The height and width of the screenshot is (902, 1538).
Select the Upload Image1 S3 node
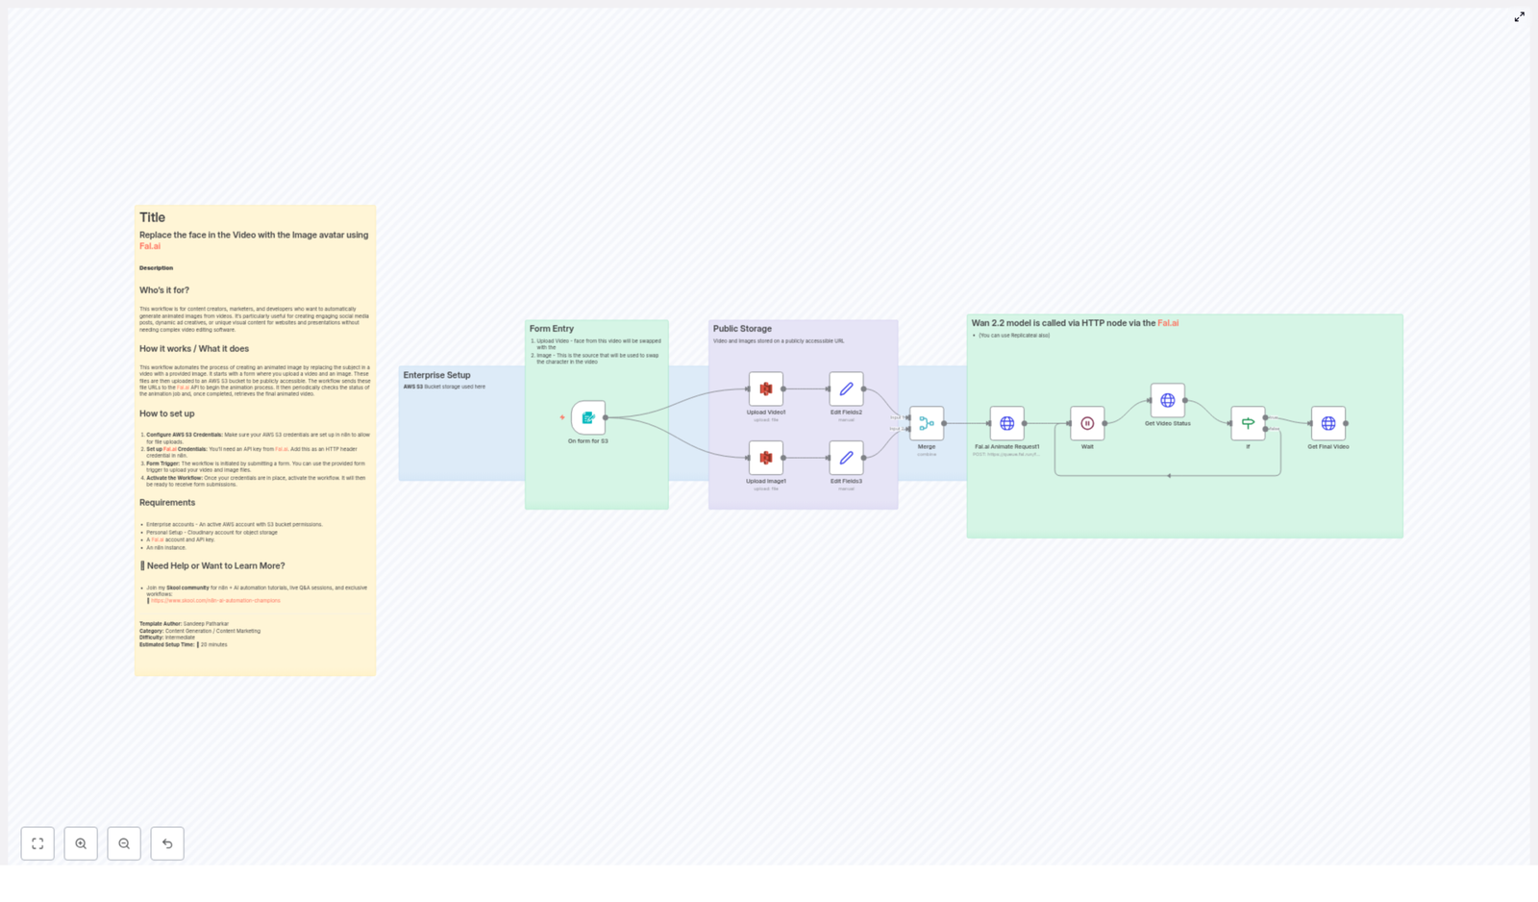coord(766,458)
